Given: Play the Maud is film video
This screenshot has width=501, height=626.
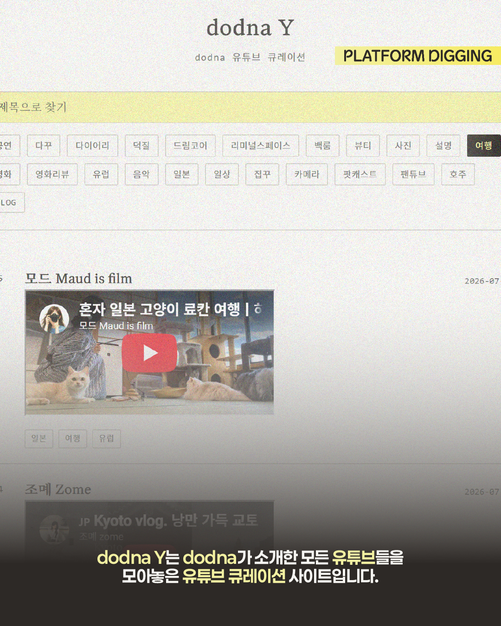Looking at the screenshot, I should pos(149,353).
